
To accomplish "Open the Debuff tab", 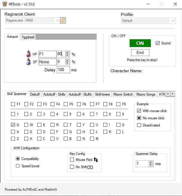I will coord(35,94).
